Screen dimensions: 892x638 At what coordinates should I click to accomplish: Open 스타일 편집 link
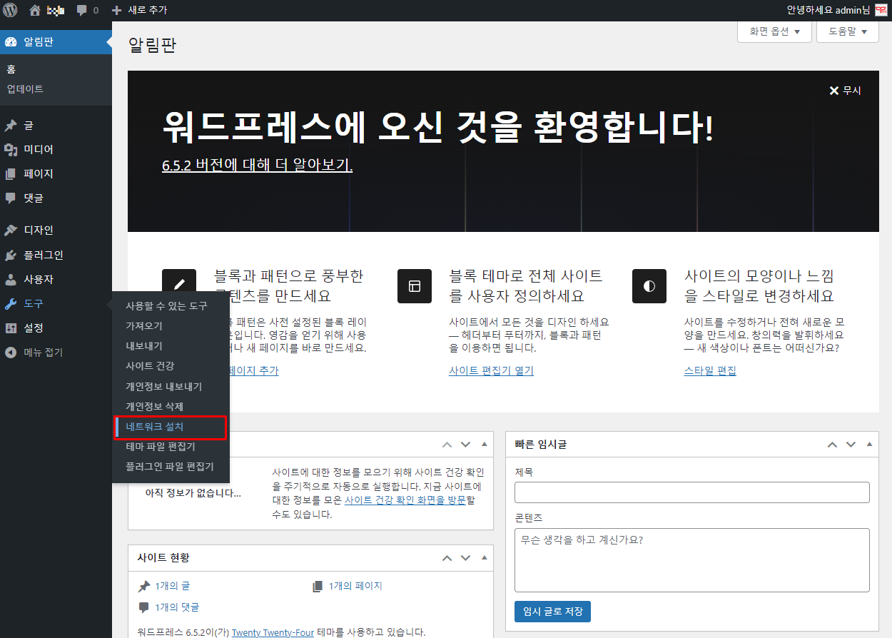coord(710,371)
